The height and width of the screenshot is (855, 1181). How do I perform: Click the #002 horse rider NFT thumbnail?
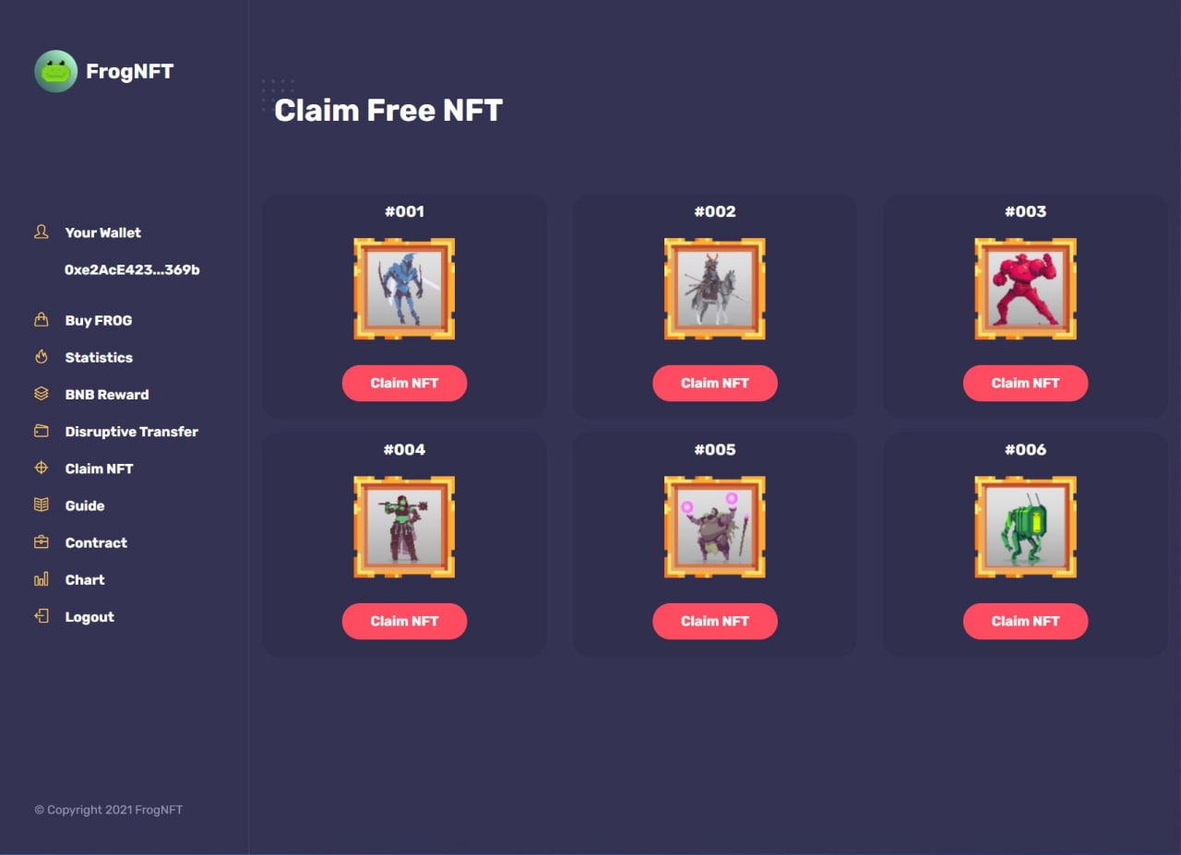pyautogui.click(x=714, y=289)
